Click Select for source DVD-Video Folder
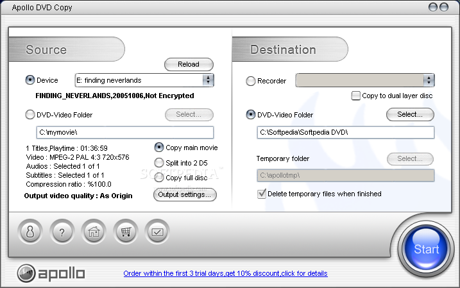The width and height of the screenshot is (460, 288). click(189, 115)
